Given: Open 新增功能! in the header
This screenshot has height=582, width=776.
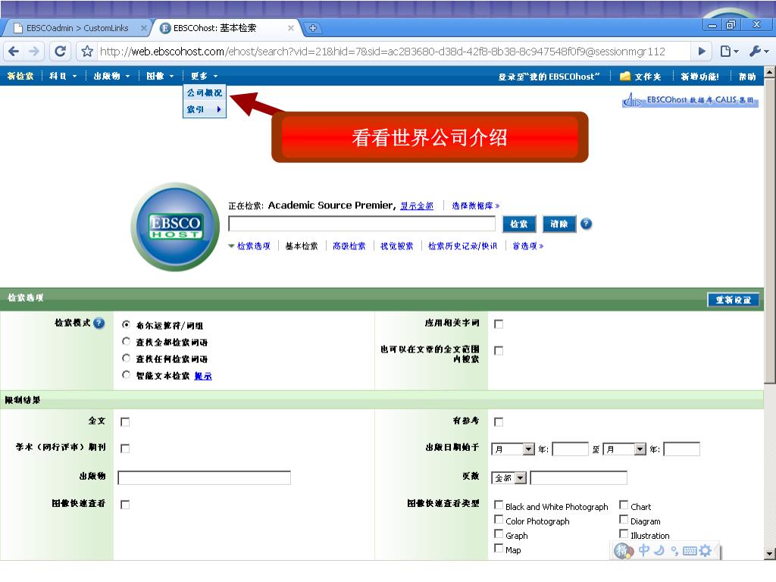Looking at the screenshot, I should click(x=699, y=77).
